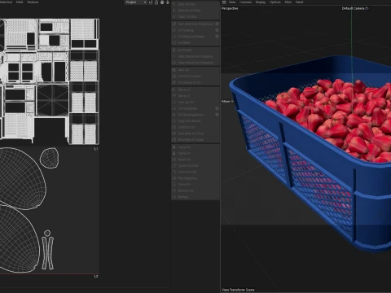Choose Fit Canvas to UV

[x=195, y=82]
